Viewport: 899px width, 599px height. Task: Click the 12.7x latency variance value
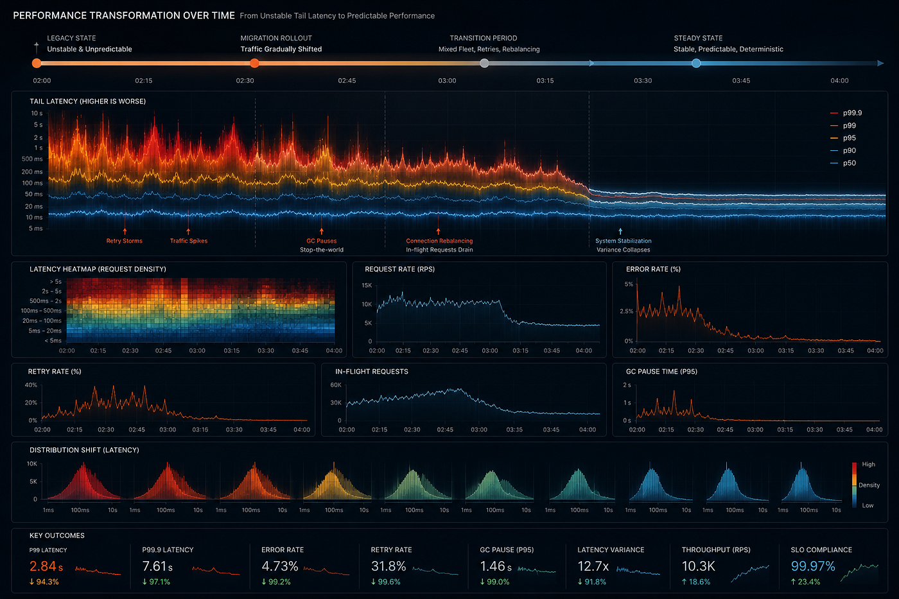click(x=593, y=566)
